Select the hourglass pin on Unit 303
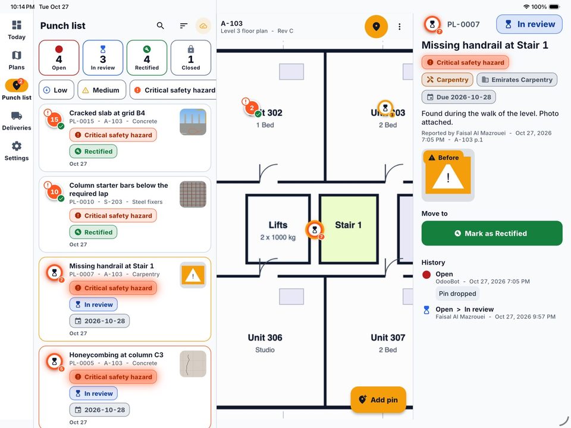 385,108
